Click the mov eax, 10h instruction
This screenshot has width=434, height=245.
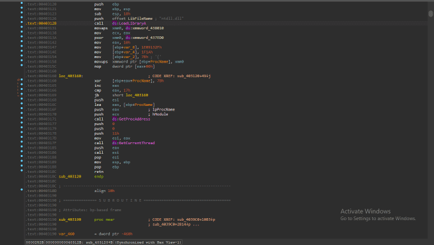click(x=112, y=42)
